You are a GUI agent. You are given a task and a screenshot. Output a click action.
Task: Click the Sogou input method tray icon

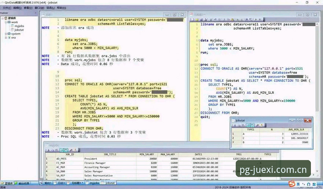[292, 184]
